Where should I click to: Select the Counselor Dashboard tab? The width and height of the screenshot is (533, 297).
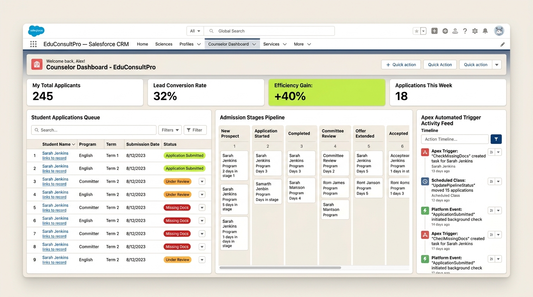click(x=232, y=44)
